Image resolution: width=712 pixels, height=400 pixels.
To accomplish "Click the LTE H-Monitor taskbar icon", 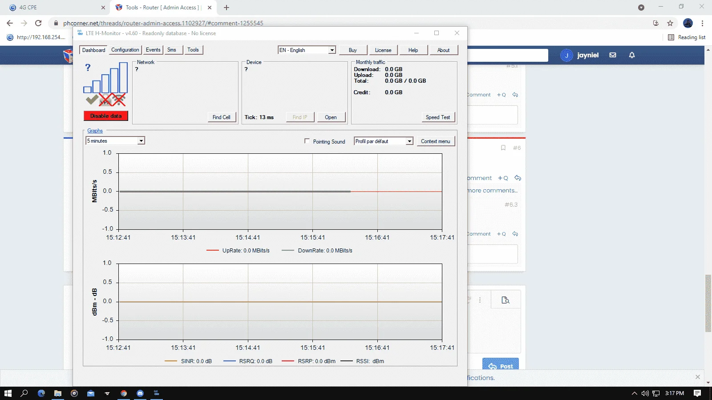I will tap(157, 393).
